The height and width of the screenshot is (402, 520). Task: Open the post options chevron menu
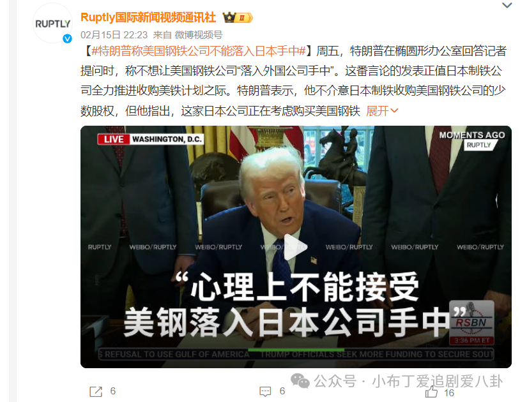[x=507, y=5]
